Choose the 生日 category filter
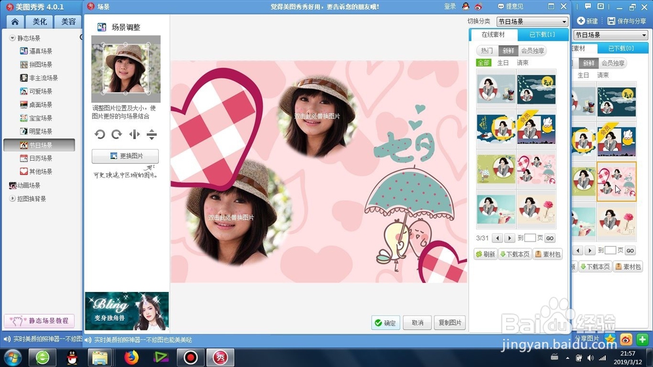This screenshot has height=367, width=653. (503, 63)
